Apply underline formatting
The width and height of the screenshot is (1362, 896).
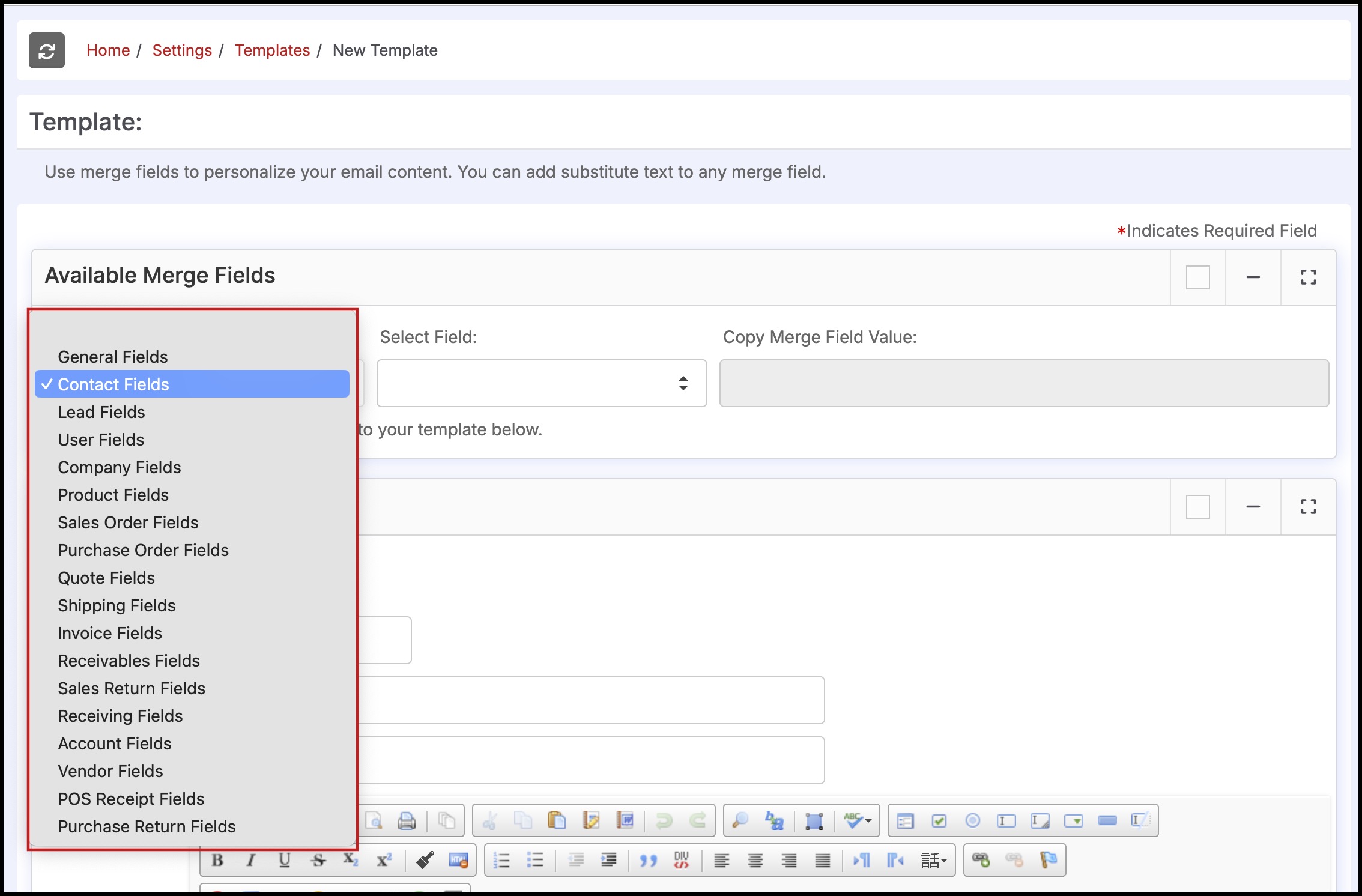tap(285, 860)
